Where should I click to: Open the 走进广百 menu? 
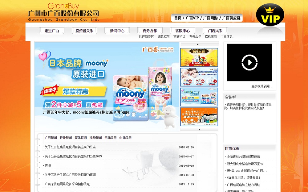click(52, 31)
